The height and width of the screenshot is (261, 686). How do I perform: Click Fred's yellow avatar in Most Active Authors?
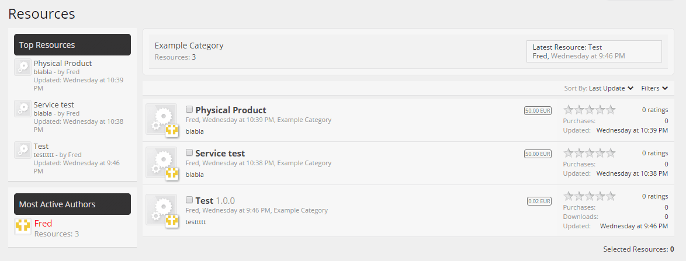click(x=23, y=227)
